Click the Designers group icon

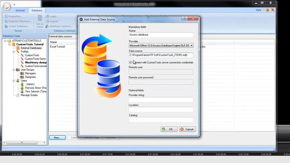[22, 77]
